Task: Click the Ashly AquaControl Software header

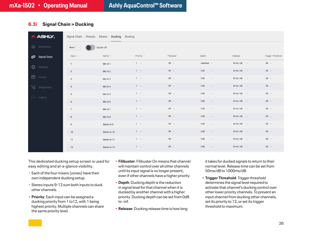Action: pos(145,6)
